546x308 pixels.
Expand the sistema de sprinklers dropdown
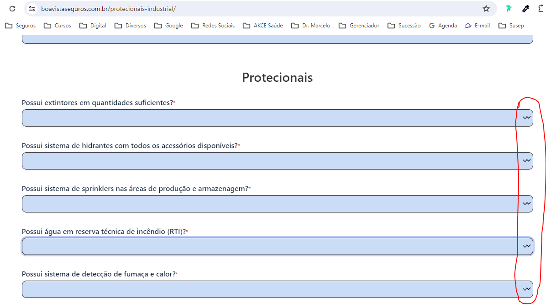point(277,203)
